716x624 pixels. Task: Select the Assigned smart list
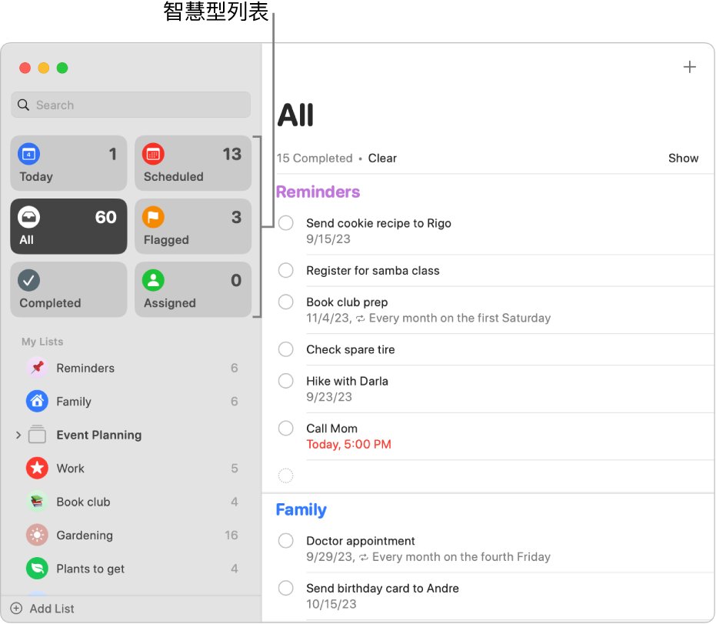click(x=193, y=290)
